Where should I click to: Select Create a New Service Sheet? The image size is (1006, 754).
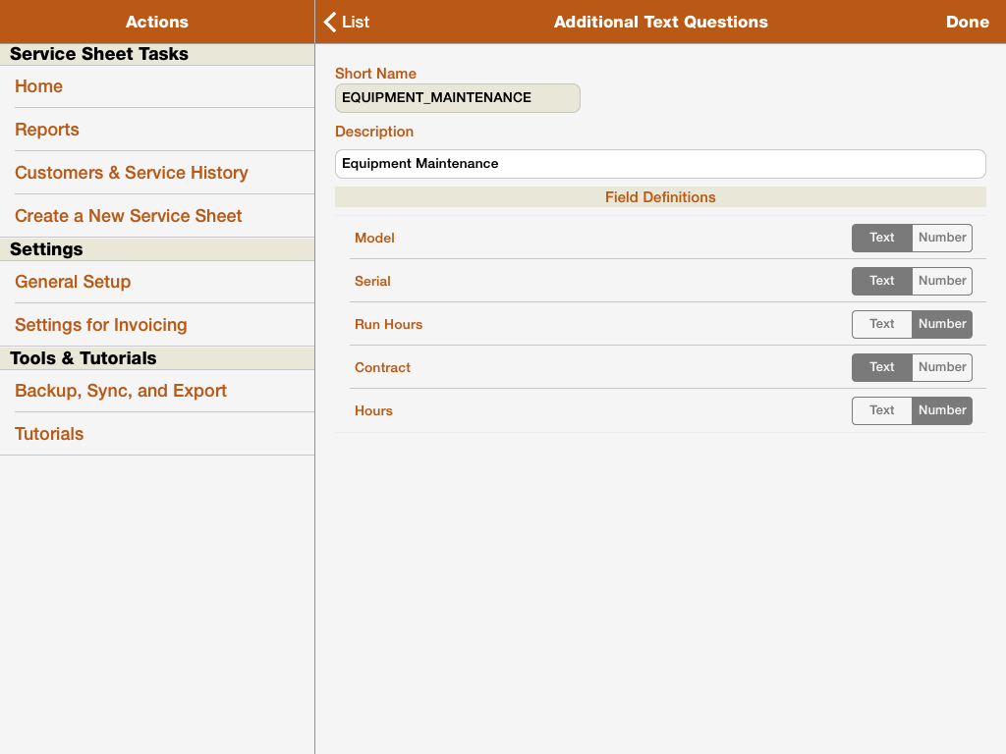pos(129,216)
